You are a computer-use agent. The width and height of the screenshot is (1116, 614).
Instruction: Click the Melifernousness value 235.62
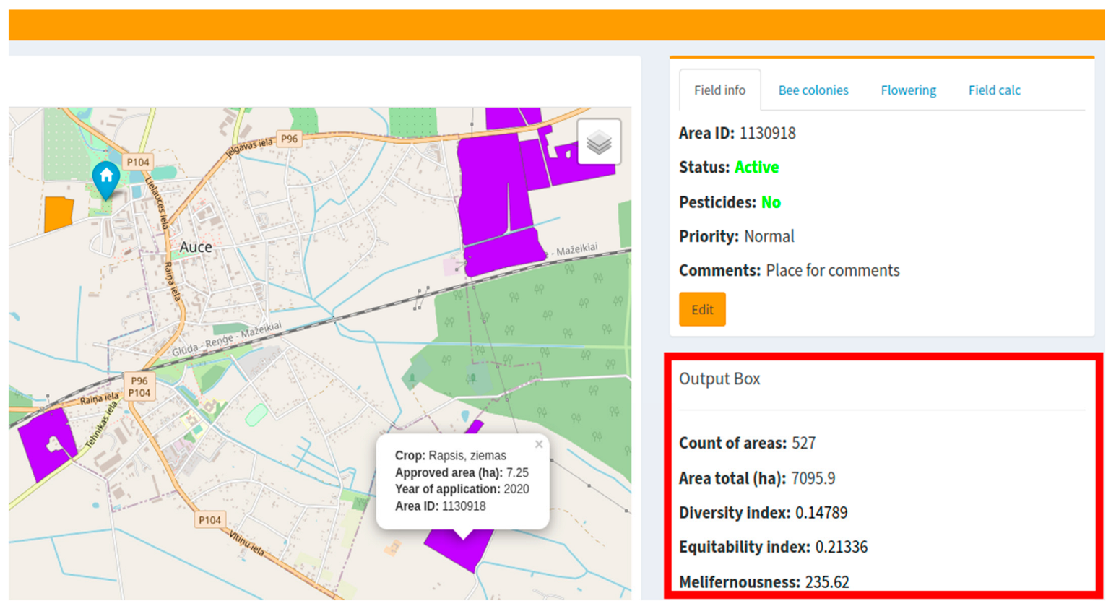pyautogui.click(x=827, y=582)
